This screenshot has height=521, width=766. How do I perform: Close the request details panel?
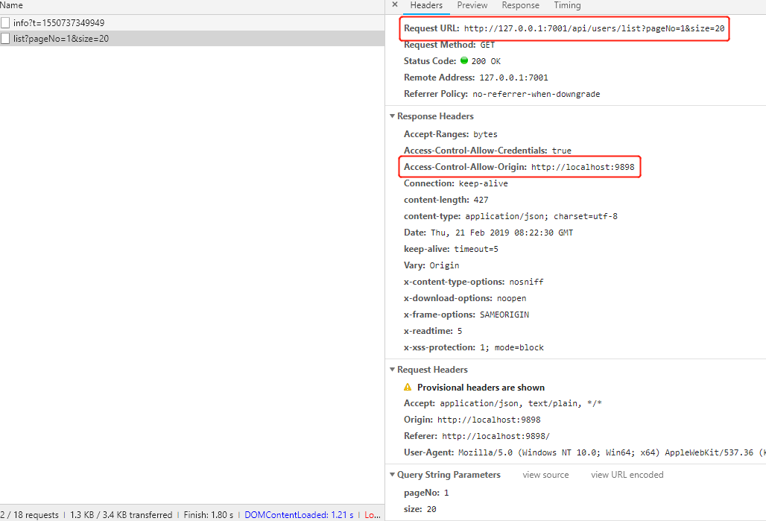tap(395, 5)
